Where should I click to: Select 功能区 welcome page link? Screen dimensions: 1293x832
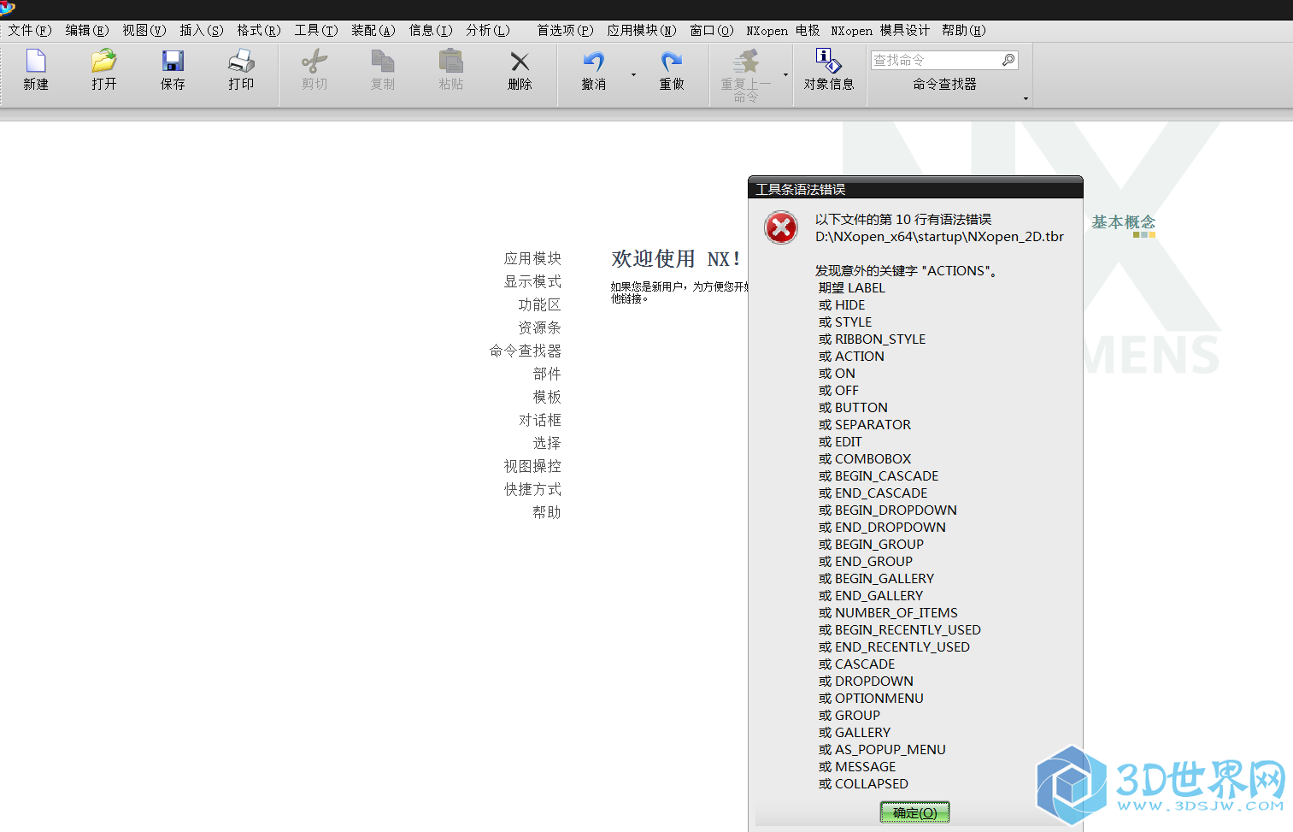539,304
